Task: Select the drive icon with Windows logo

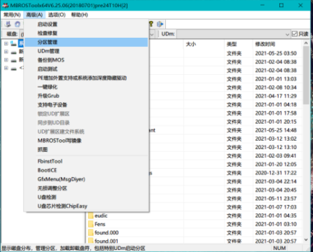Action: (x=13, y=43)
